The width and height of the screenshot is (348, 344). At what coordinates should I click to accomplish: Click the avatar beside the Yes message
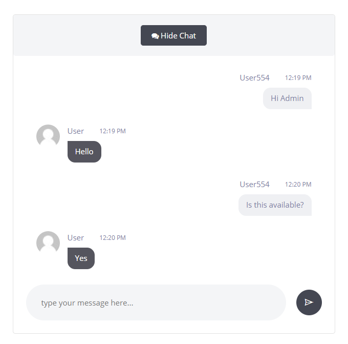click(x=48, y=243)
